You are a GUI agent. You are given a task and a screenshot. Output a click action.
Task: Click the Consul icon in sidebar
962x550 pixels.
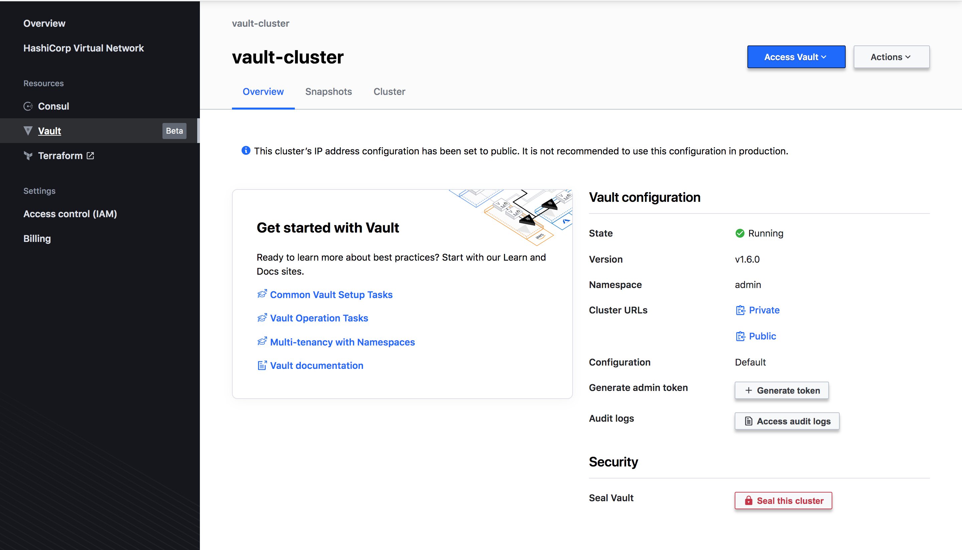(x=28, y=106)
